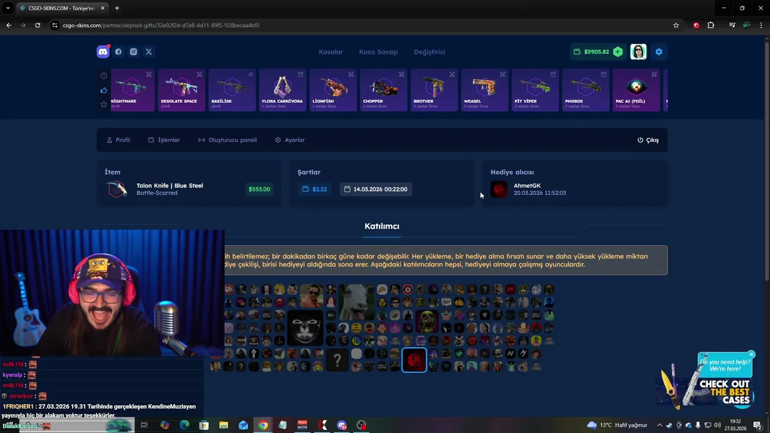The width and height of the screenshot is (770, 433).
Task: Open Chrome from the taskbar
Action: point(263,425)
